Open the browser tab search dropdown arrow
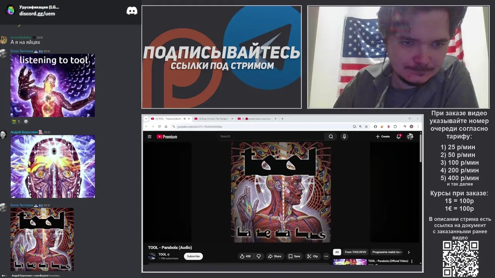Image resolution: width=495 pixels, height=278 pixels. coord(146,119)
